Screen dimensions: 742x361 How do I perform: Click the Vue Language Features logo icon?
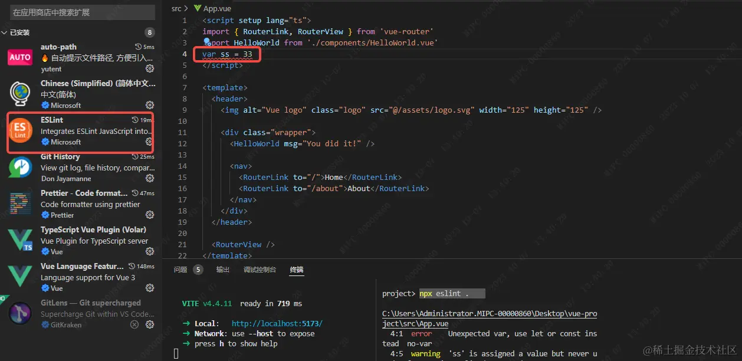pos(20,277)
